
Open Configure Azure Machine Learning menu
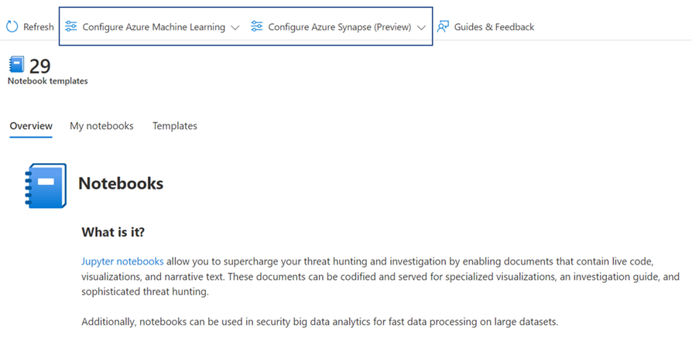153,27
